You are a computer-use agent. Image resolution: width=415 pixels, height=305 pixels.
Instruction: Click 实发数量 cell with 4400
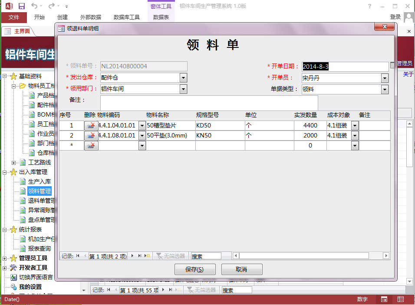coord(310,125)
